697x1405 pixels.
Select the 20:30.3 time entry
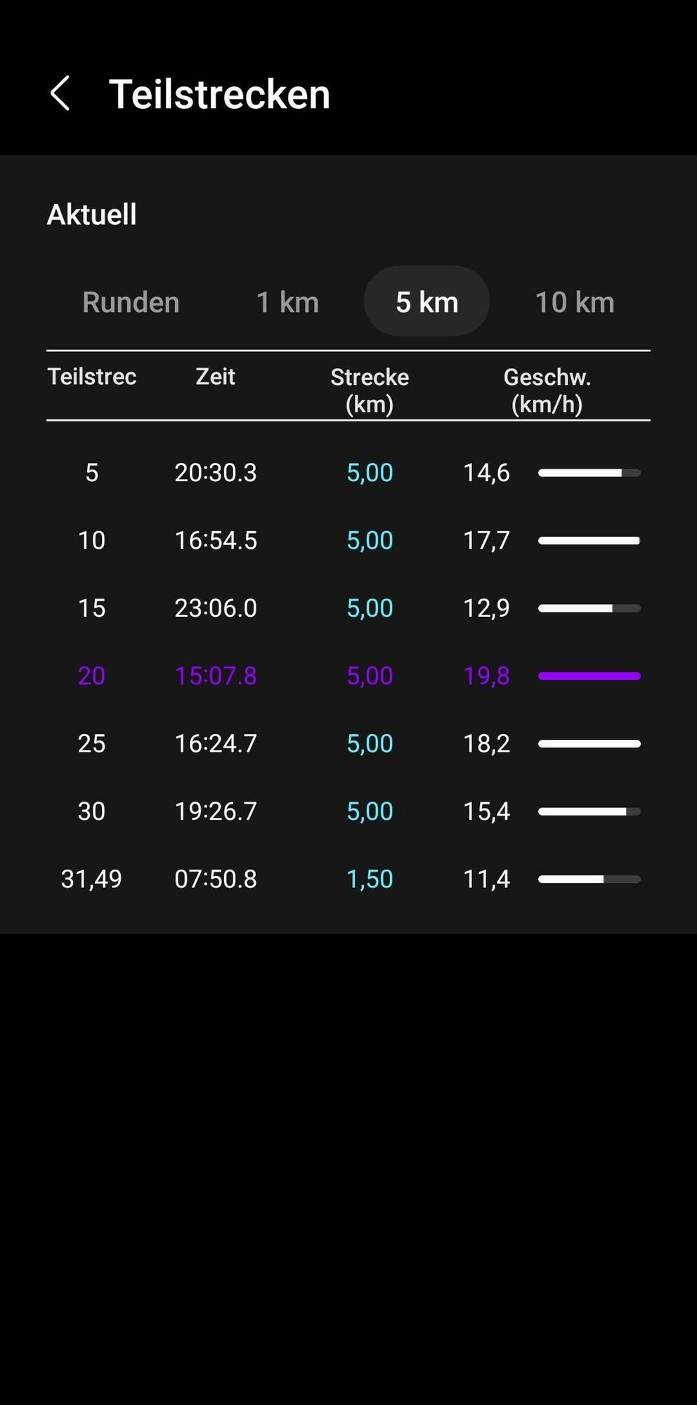pyautogui.click(x=216, y=473)
